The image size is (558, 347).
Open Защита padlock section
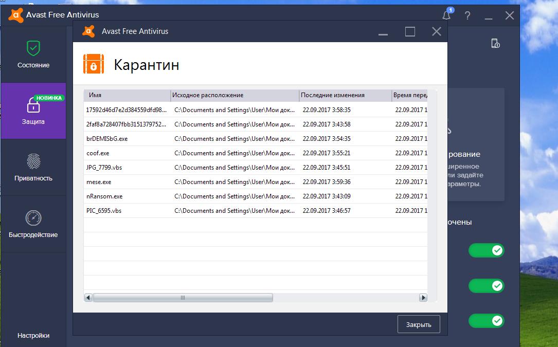coord(33,106)
